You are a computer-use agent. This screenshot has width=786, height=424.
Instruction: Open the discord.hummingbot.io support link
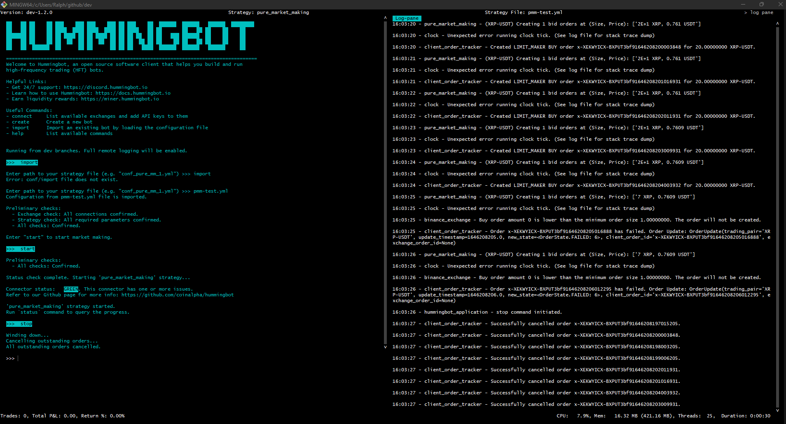[105, 87]
